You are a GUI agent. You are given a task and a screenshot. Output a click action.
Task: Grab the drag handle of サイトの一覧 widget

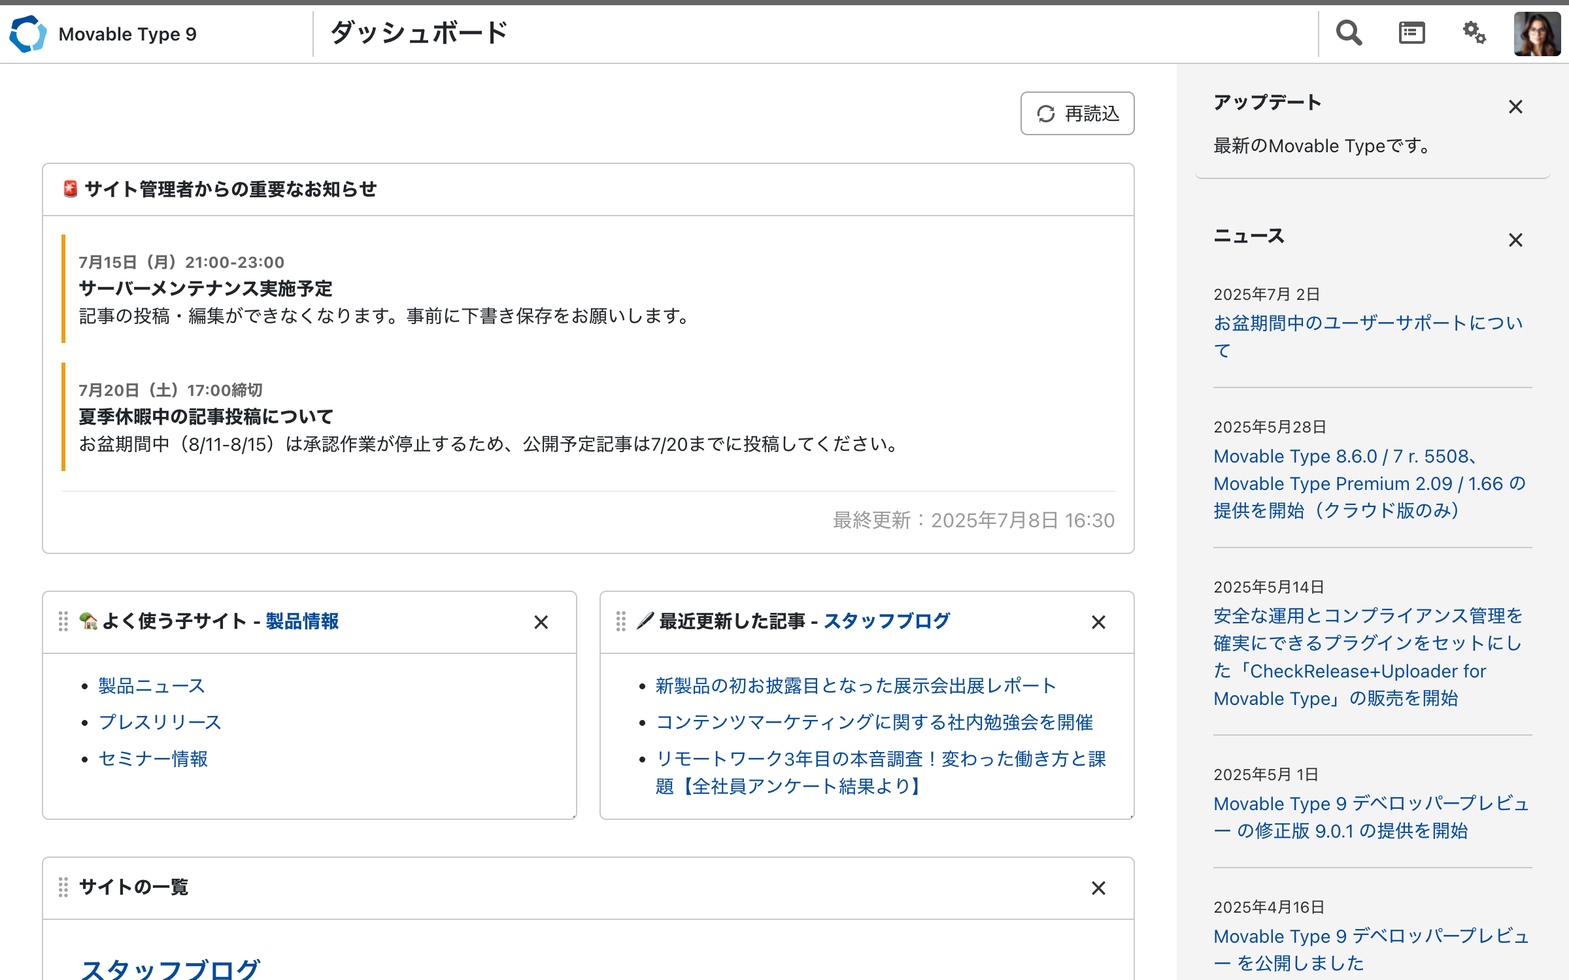coord(63,888)
